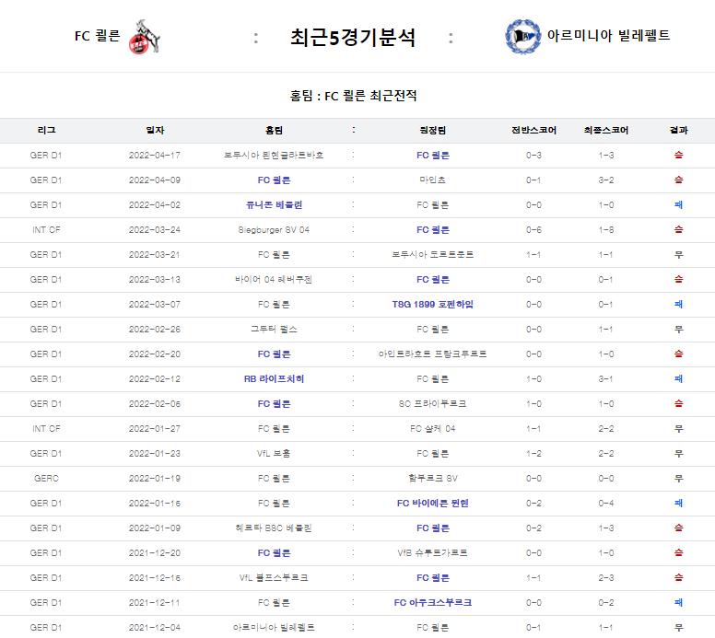Image resolution: width=715 pixels, height=638 pixels.
Task: Click the 리그 column header
Action: click(46, 131)
